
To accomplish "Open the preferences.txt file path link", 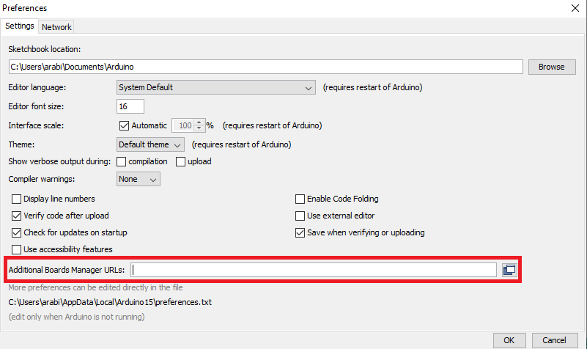I will [110, 302].
